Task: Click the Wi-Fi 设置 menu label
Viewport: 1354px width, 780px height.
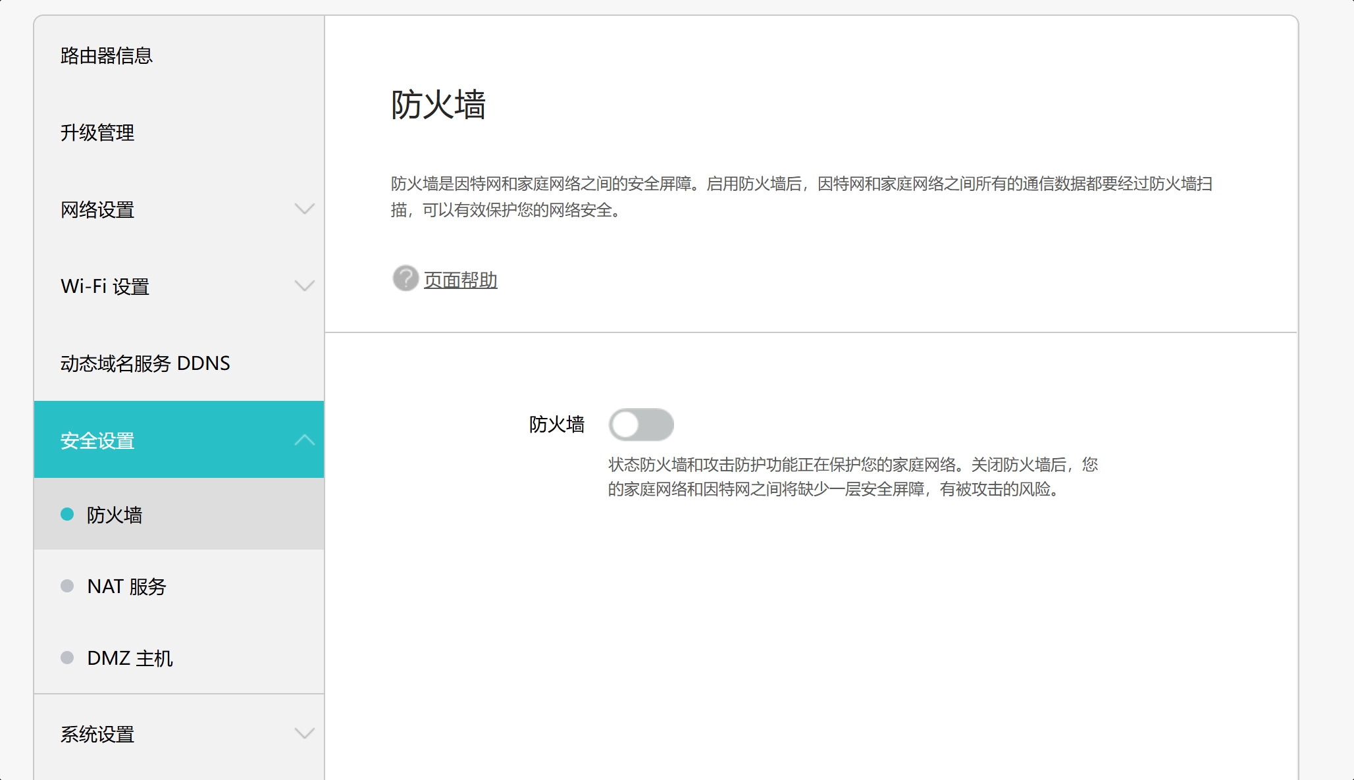Action: 105,287
